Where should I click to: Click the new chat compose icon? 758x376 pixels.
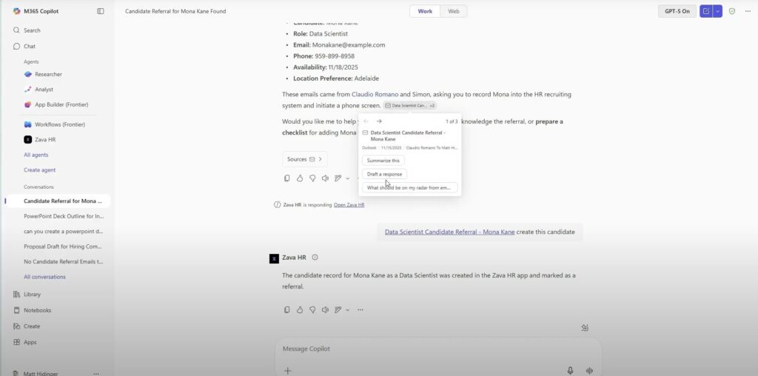(706, 11)
